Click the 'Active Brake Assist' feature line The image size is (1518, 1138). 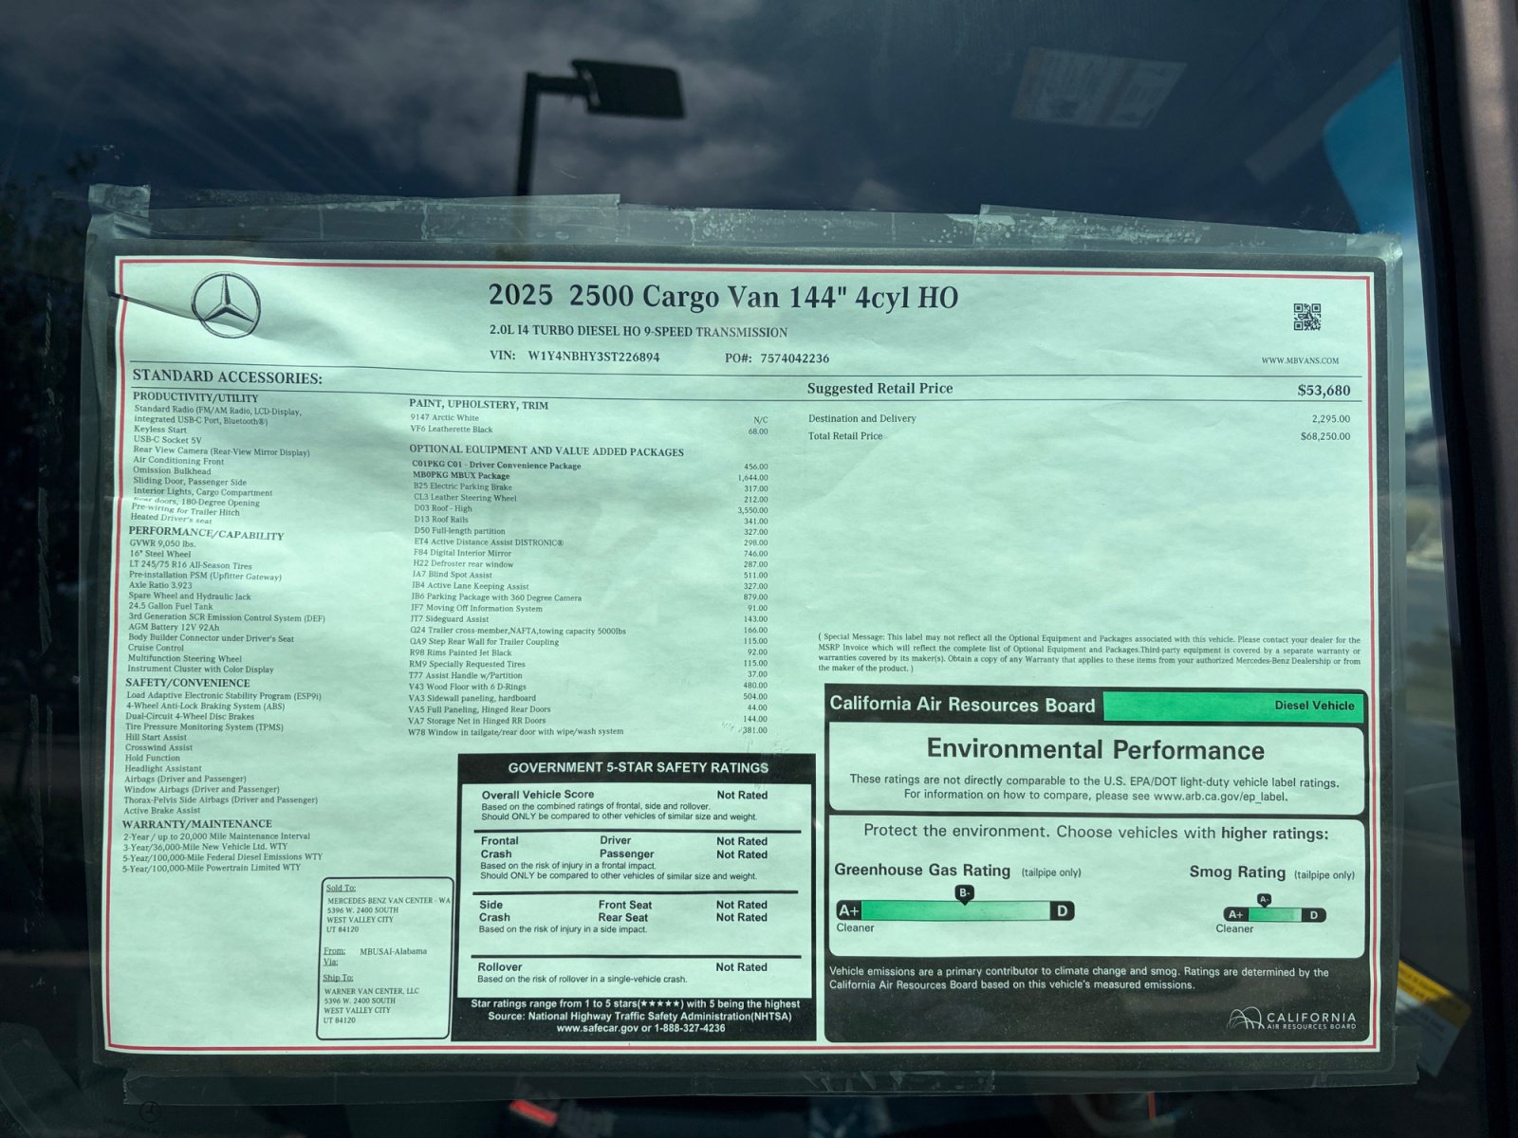[x=161, y=810]
